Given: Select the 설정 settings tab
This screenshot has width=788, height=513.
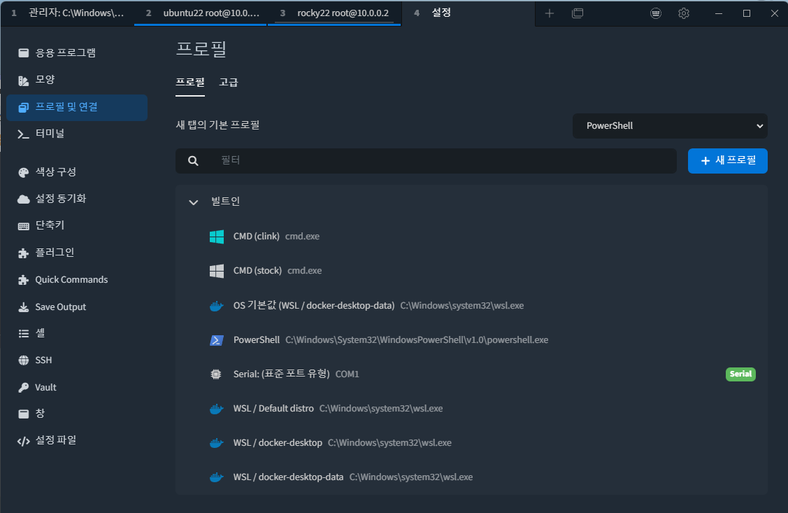Looking at the screenshot, I should [x=468, y=13].
